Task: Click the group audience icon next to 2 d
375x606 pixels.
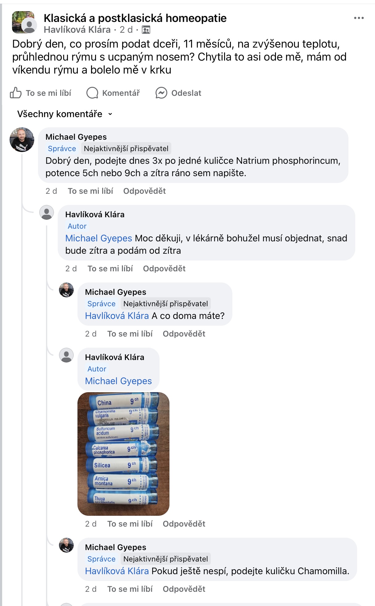Action: point(146,30)
